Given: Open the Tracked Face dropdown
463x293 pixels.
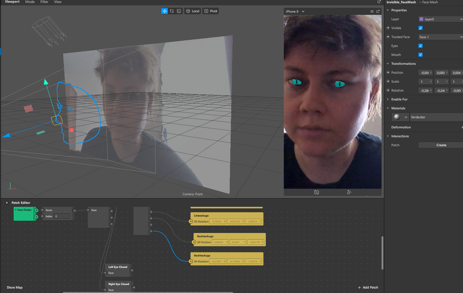Looking at the screenshot, I should (440, 37).
